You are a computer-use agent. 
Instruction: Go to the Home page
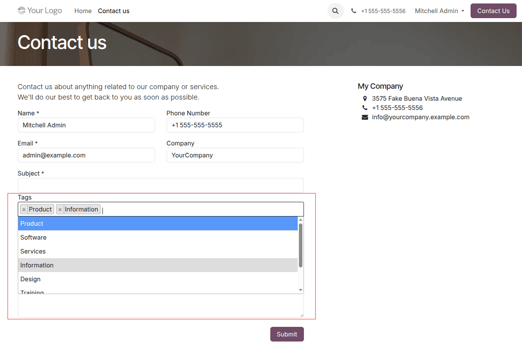83,11
